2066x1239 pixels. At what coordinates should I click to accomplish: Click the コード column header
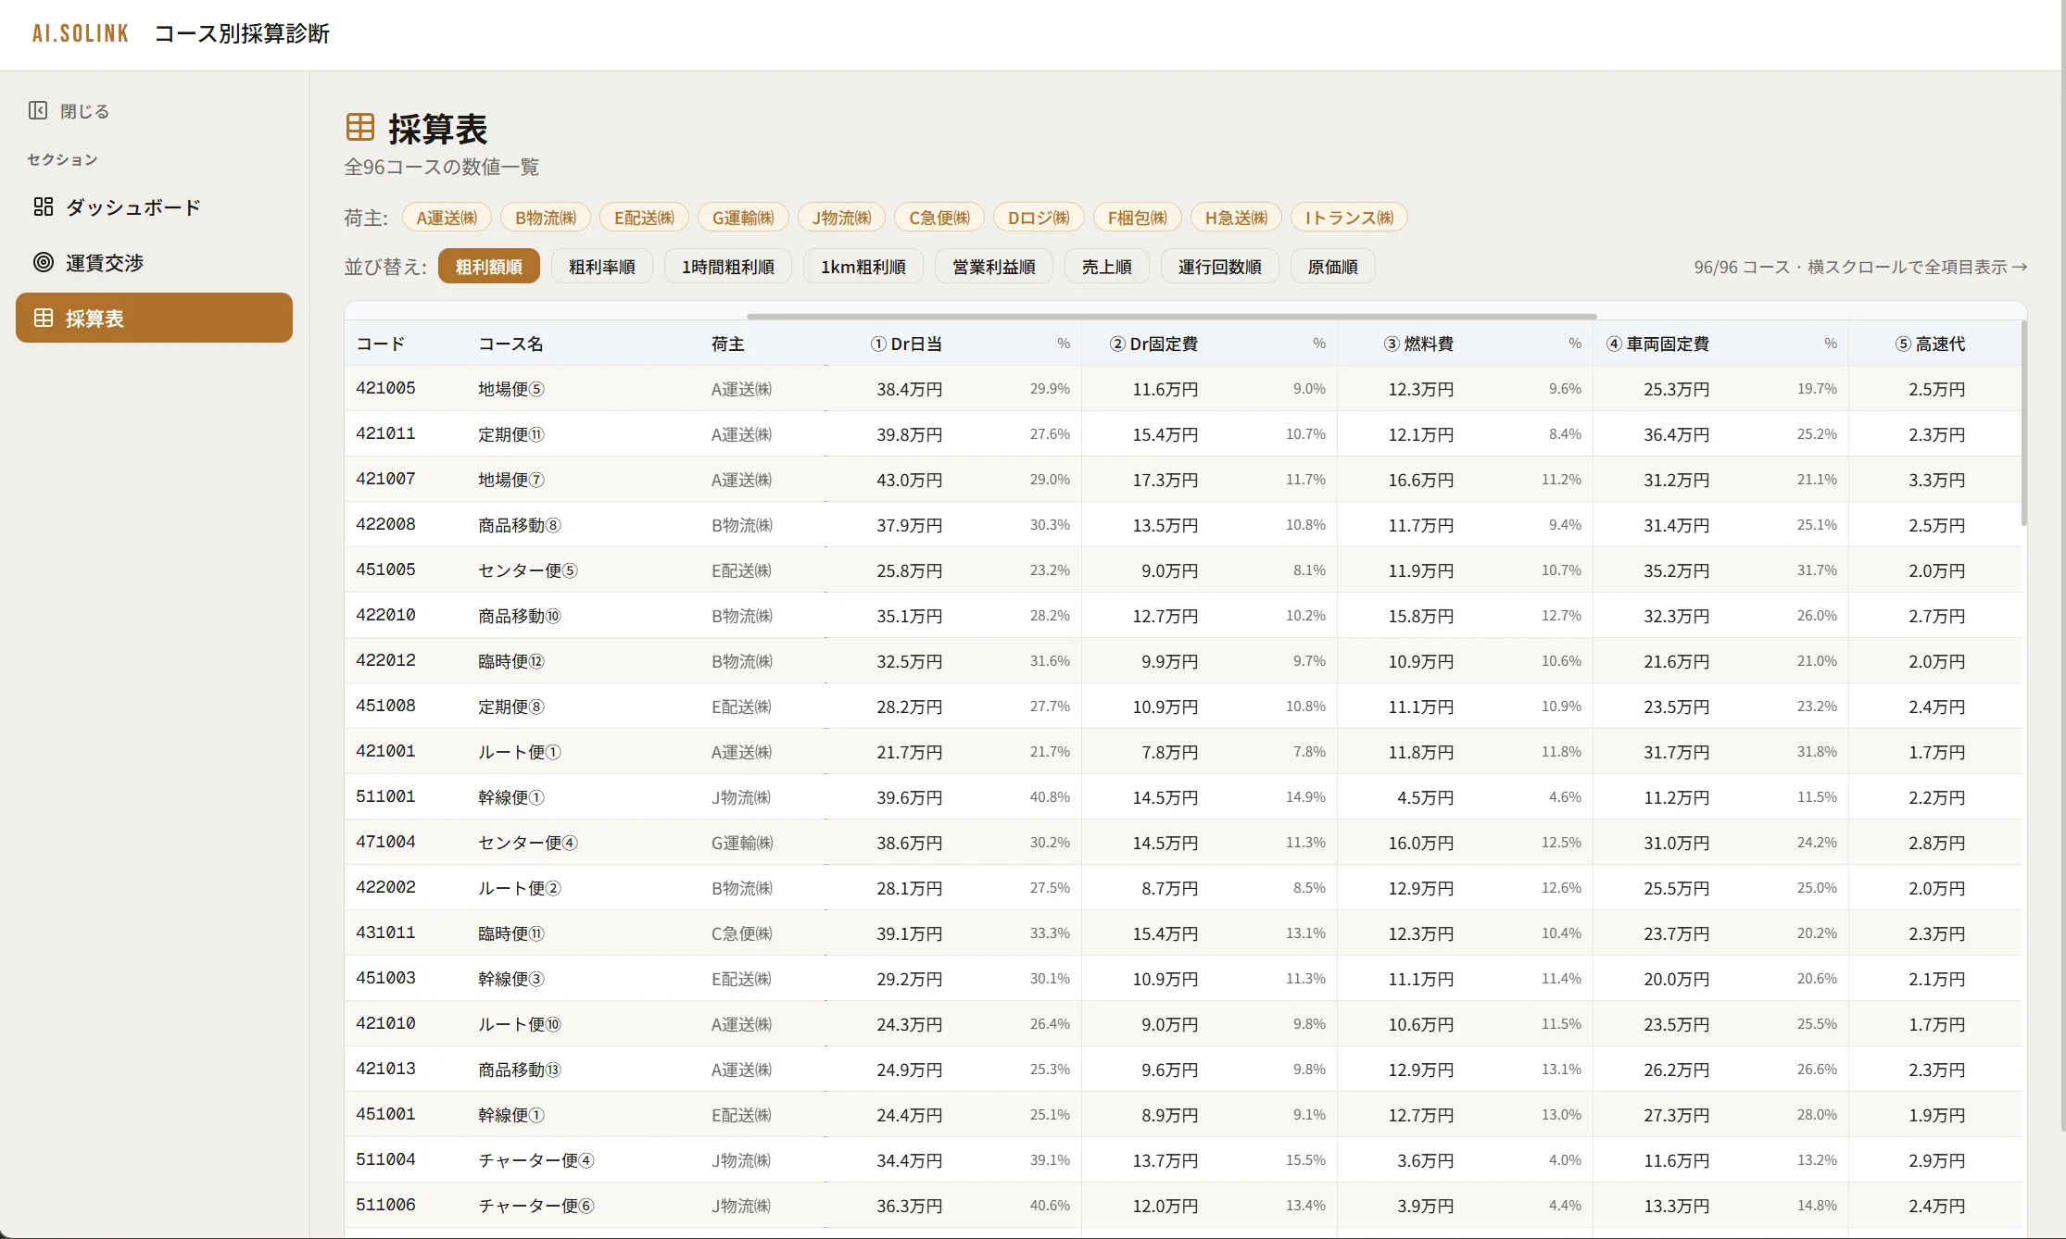[381, 344]
